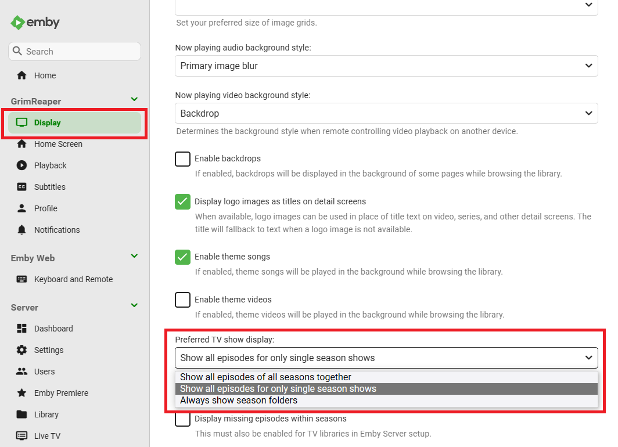Choose Always show season folders option
Screen dimensions: 618x447
(239, 401)
